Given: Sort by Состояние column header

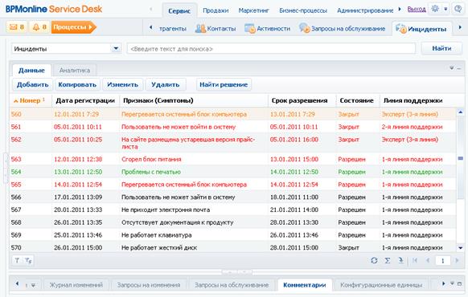Looking at the screenshot, I should [357, 100].
